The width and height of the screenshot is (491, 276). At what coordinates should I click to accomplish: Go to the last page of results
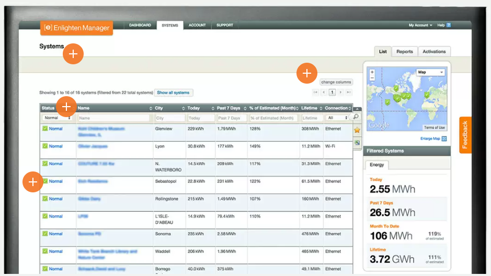349,93
